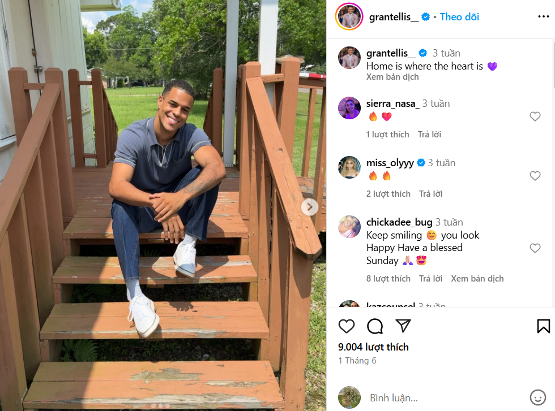Share the post via the paper plane icon
The width and height of the screenshot is (555, 411).
403,326
